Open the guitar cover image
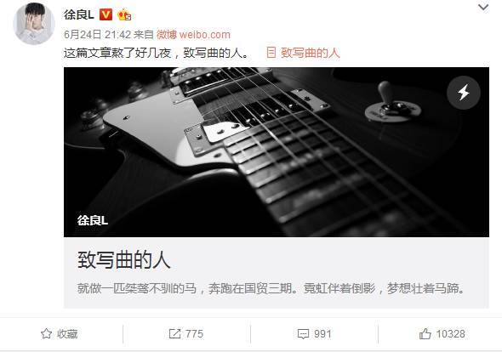This screenshot has width=502, height=352. click(x=277, y=152)
